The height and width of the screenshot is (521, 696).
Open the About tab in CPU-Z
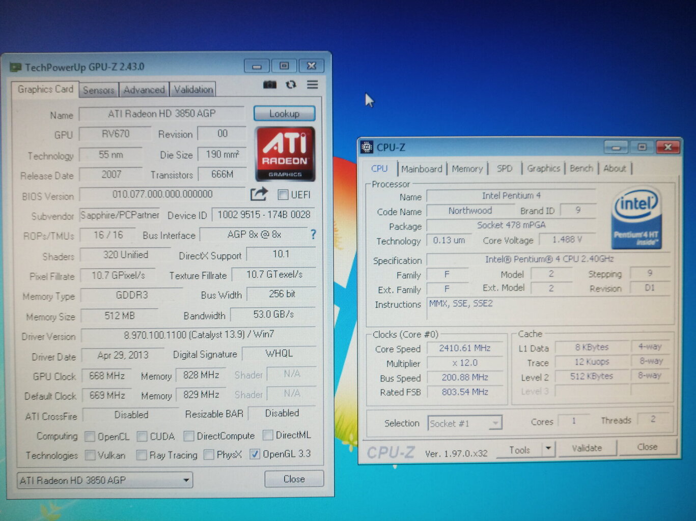click(615, 168)
